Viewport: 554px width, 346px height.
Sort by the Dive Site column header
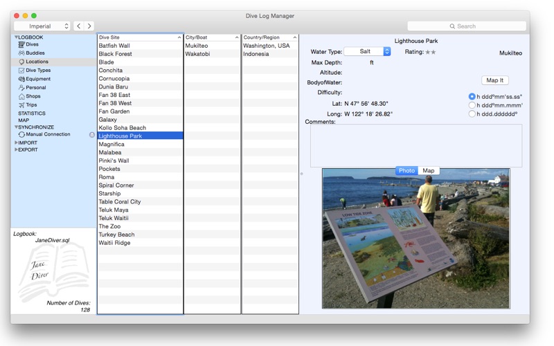[x=140, y=37]
